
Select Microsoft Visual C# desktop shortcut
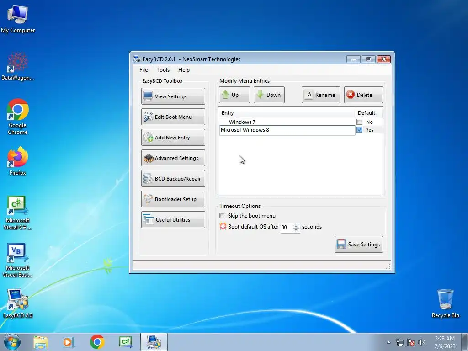[x=18, y=213]
